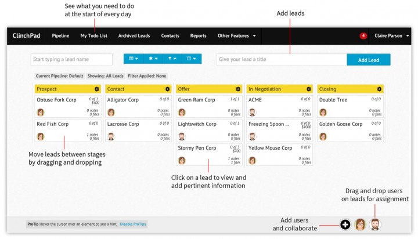Image resolution: width=418 pixels, height=239 pixels.
Task: Click the Closing stage header
Action: pos(350,89)
